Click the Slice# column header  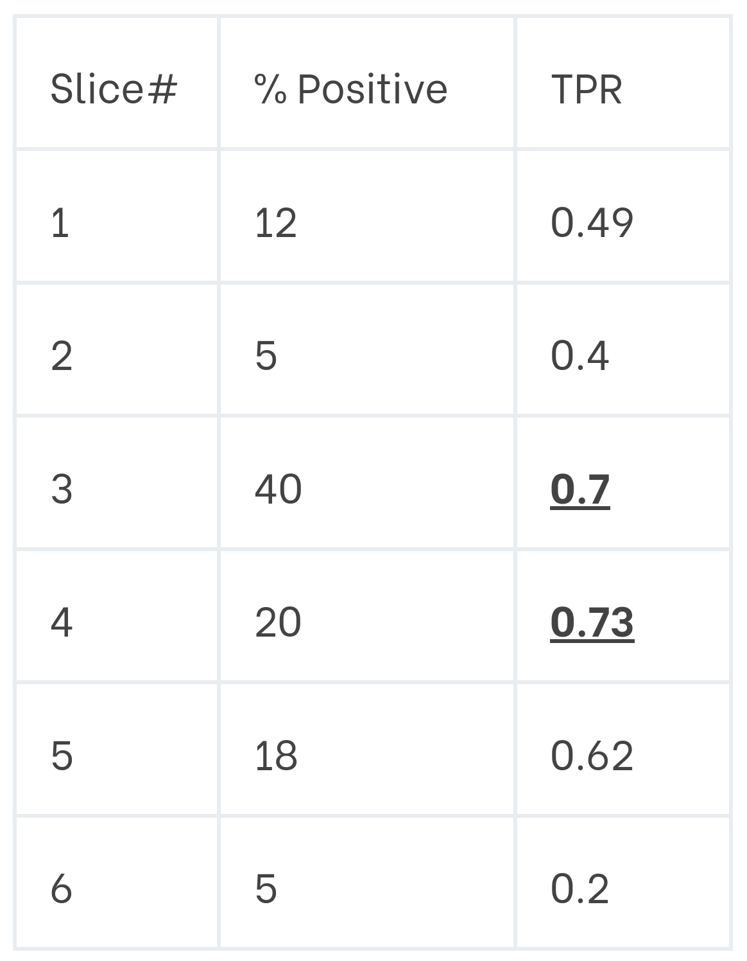[x=113, y=89]
